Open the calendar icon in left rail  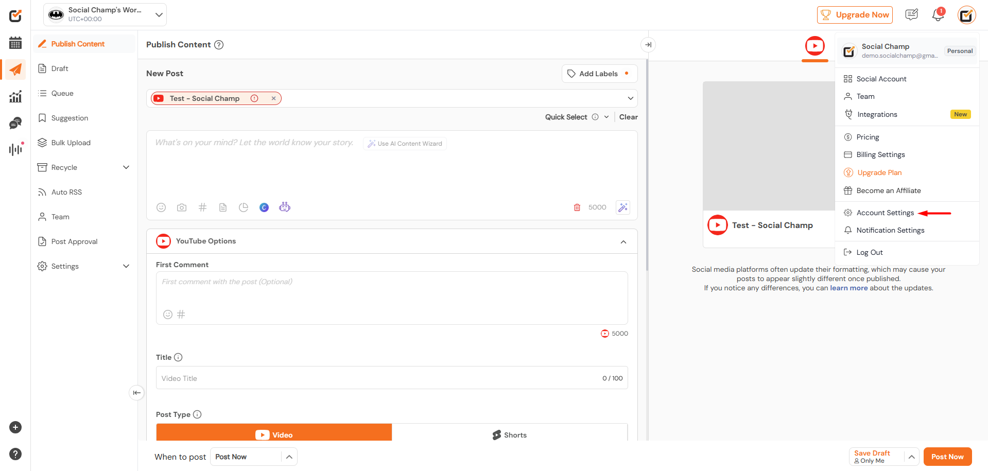(15, 43)
